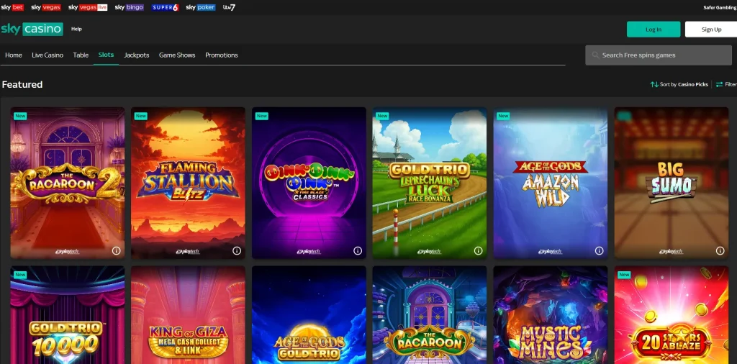Switch to the Live Casino tab

[x=48, y=55]
